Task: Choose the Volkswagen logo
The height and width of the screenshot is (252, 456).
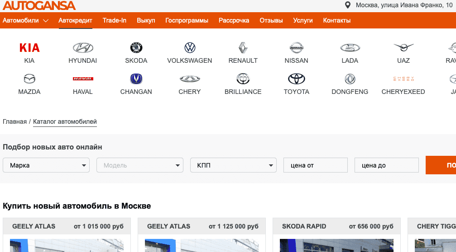Action: click(190, 48)
